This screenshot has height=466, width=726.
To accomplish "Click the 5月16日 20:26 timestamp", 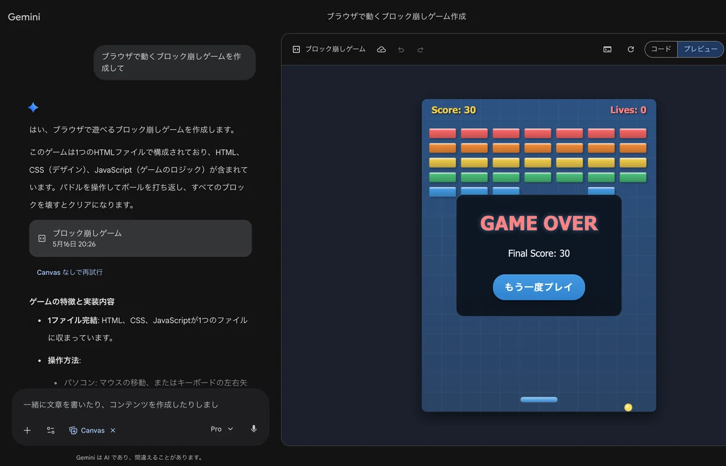I will pos(74,244).
